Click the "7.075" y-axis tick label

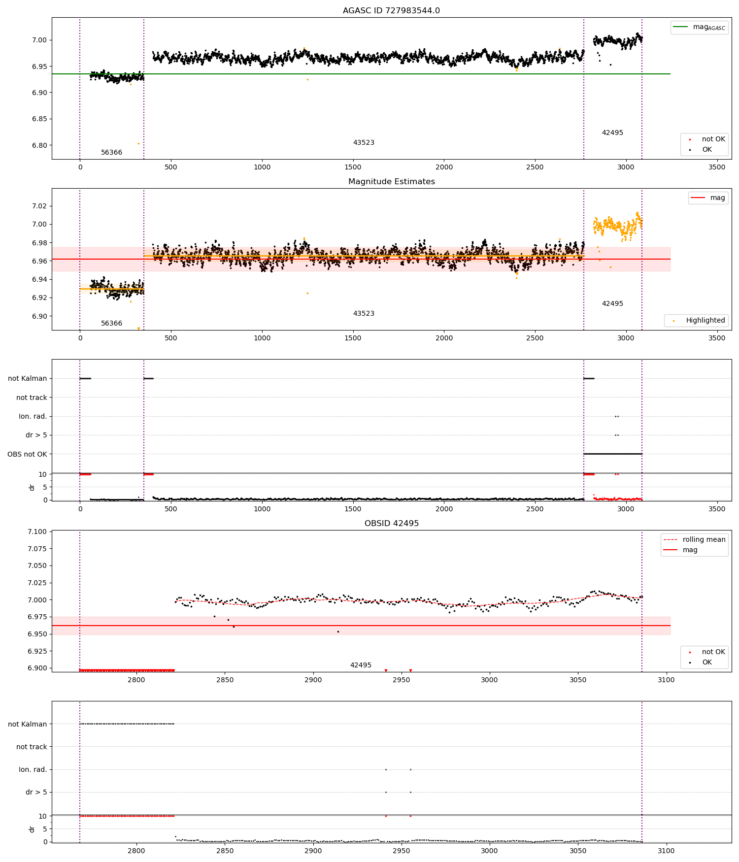[37, 549]
